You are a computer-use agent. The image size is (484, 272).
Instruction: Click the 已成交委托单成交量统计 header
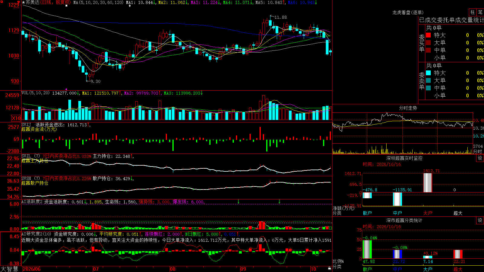pos(451,20)
